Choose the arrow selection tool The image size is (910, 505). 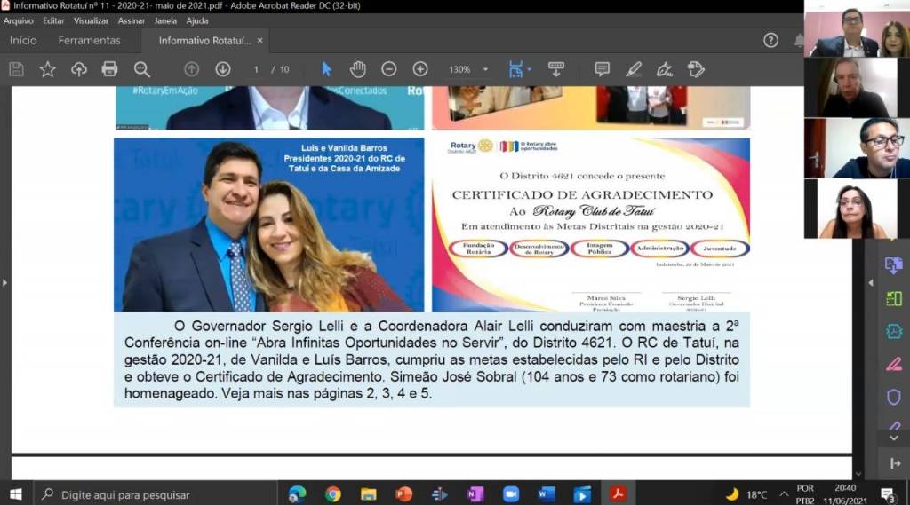coord(326,69)
